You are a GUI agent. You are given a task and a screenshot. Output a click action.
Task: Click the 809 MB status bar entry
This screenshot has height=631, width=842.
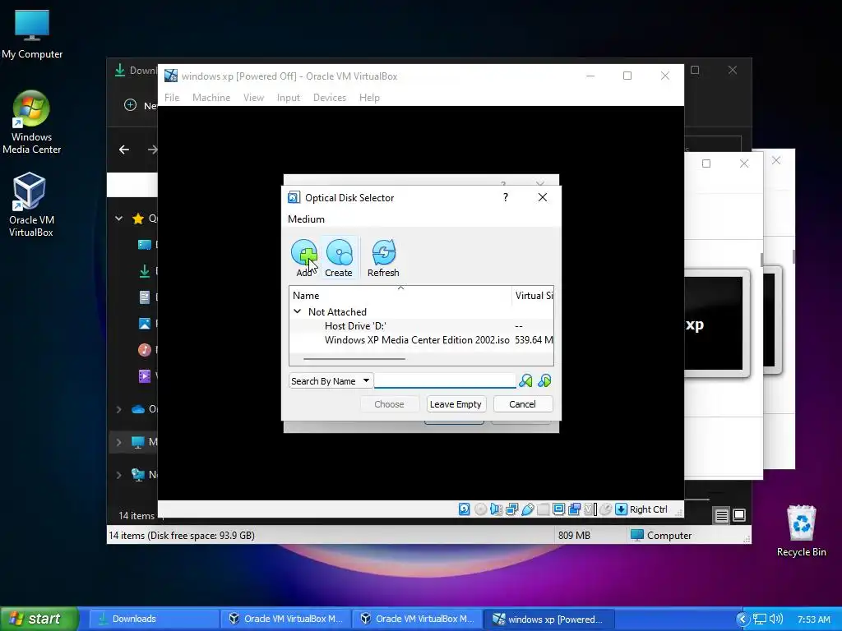pyautogui.click(x=573, y=536)
